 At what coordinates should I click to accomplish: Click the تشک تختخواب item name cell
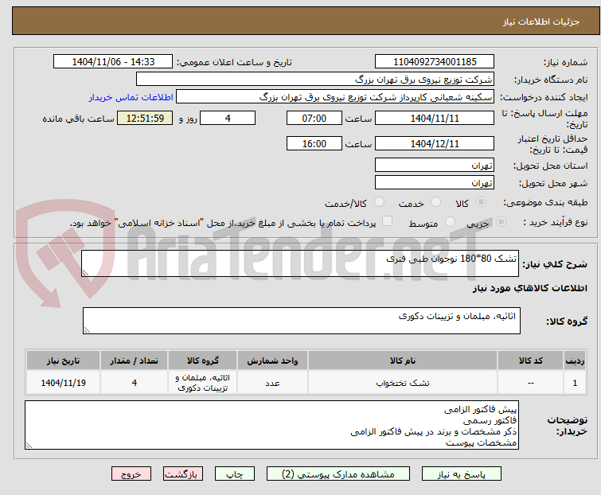(403, 382)
